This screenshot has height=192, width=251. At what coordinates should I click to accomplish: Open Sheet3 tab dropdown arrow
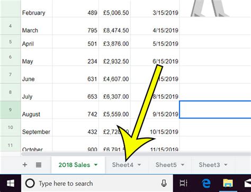(x=226, y=165)
